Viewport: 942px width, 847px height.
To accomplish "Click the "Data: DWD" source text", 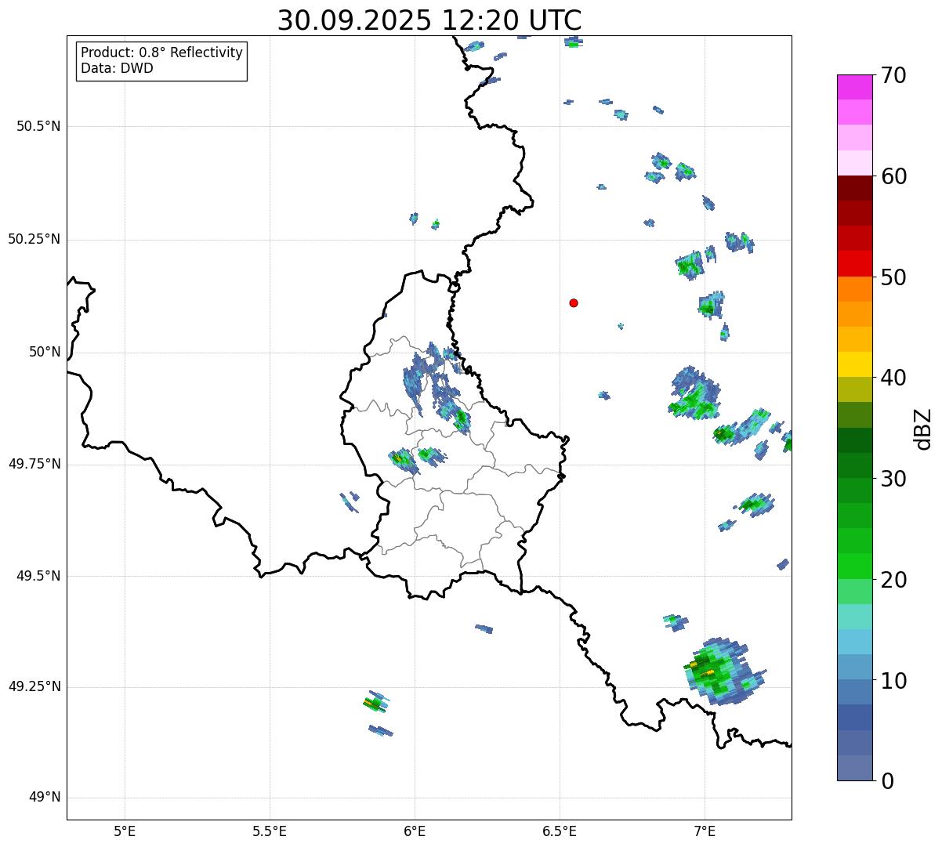I will pos(117,68).
